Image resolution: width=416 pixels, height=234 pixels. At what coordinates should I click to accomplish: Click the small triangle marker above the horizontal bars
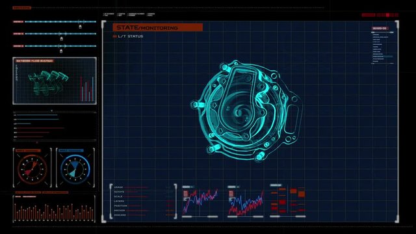pos(52,110)
